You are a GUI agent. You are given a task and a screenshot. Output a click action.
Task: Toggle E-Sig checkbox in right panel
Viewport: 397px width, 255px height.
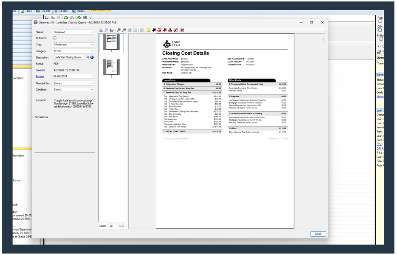pos(381,39)
